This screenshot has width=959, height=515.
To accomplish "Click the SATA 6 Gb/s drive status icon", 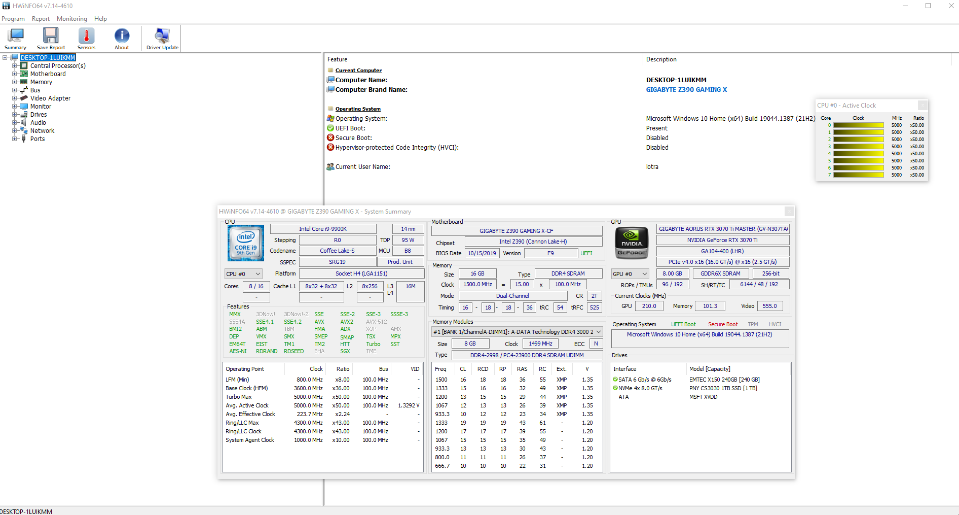I will pos(615,380).
